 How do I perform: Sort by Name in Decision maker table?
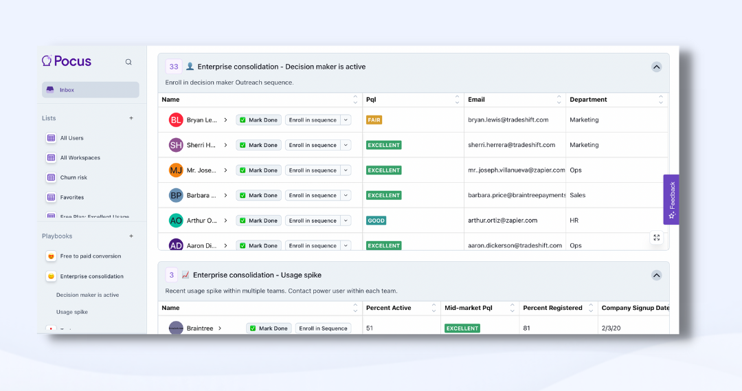(x=355, y=100)
